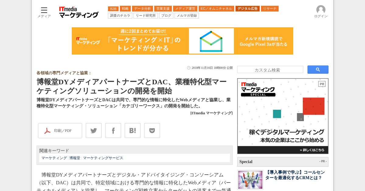Click the blue search magnifier button

[318, 69]
